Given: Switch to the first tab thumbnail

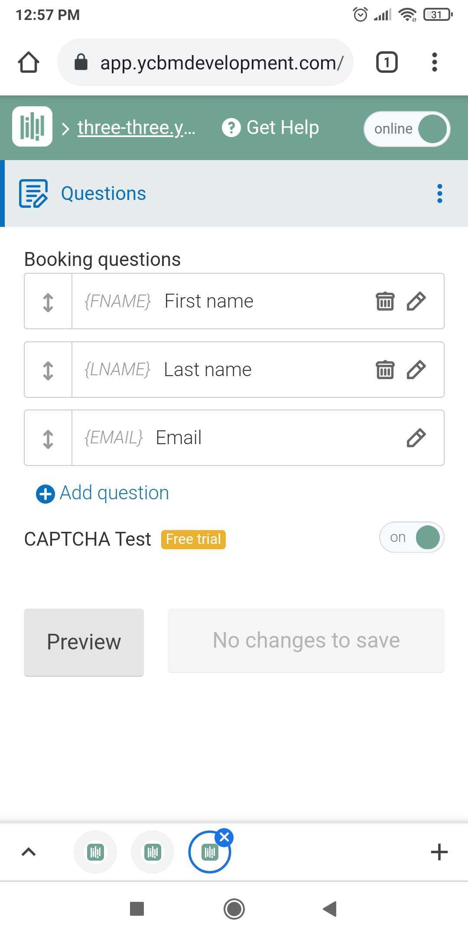Looking at the screenshot, I should [95, 852].
